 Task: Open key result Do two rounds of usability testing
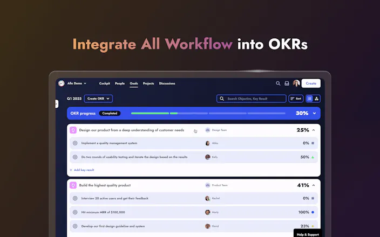134,157
